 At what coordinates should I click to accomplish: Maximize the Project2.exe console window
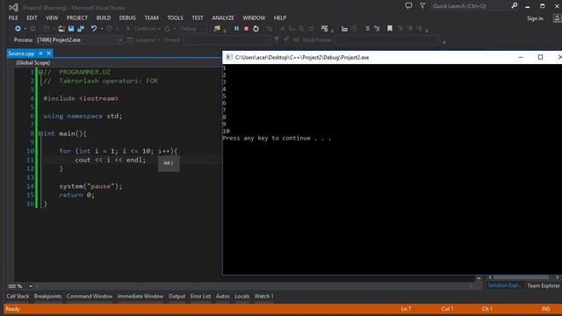tap(540, 57)
